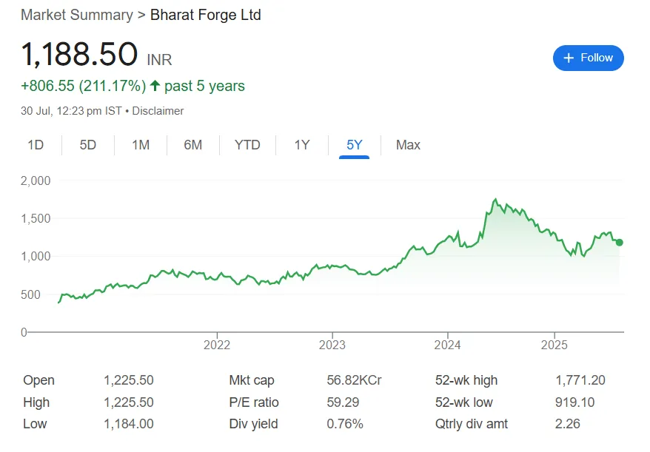Switch to the 1M range tab
This screenshot has width=650, height=452.
pos(141,145)
